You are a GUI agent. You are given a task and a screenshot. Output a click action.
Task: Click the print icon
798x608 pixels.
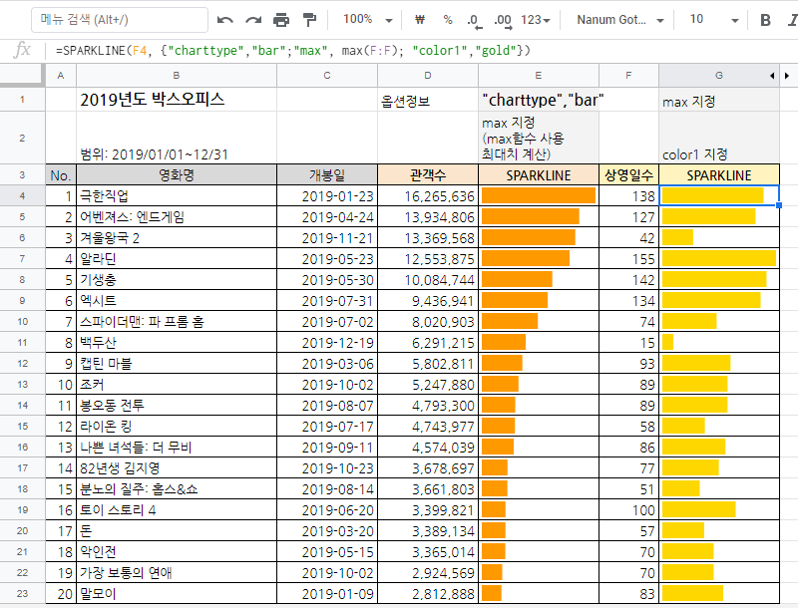coord(281,20)
